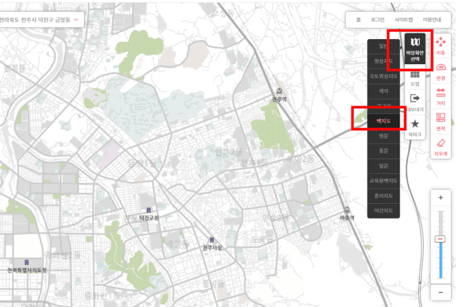Choose the 종이지도 paper map style

383,196
